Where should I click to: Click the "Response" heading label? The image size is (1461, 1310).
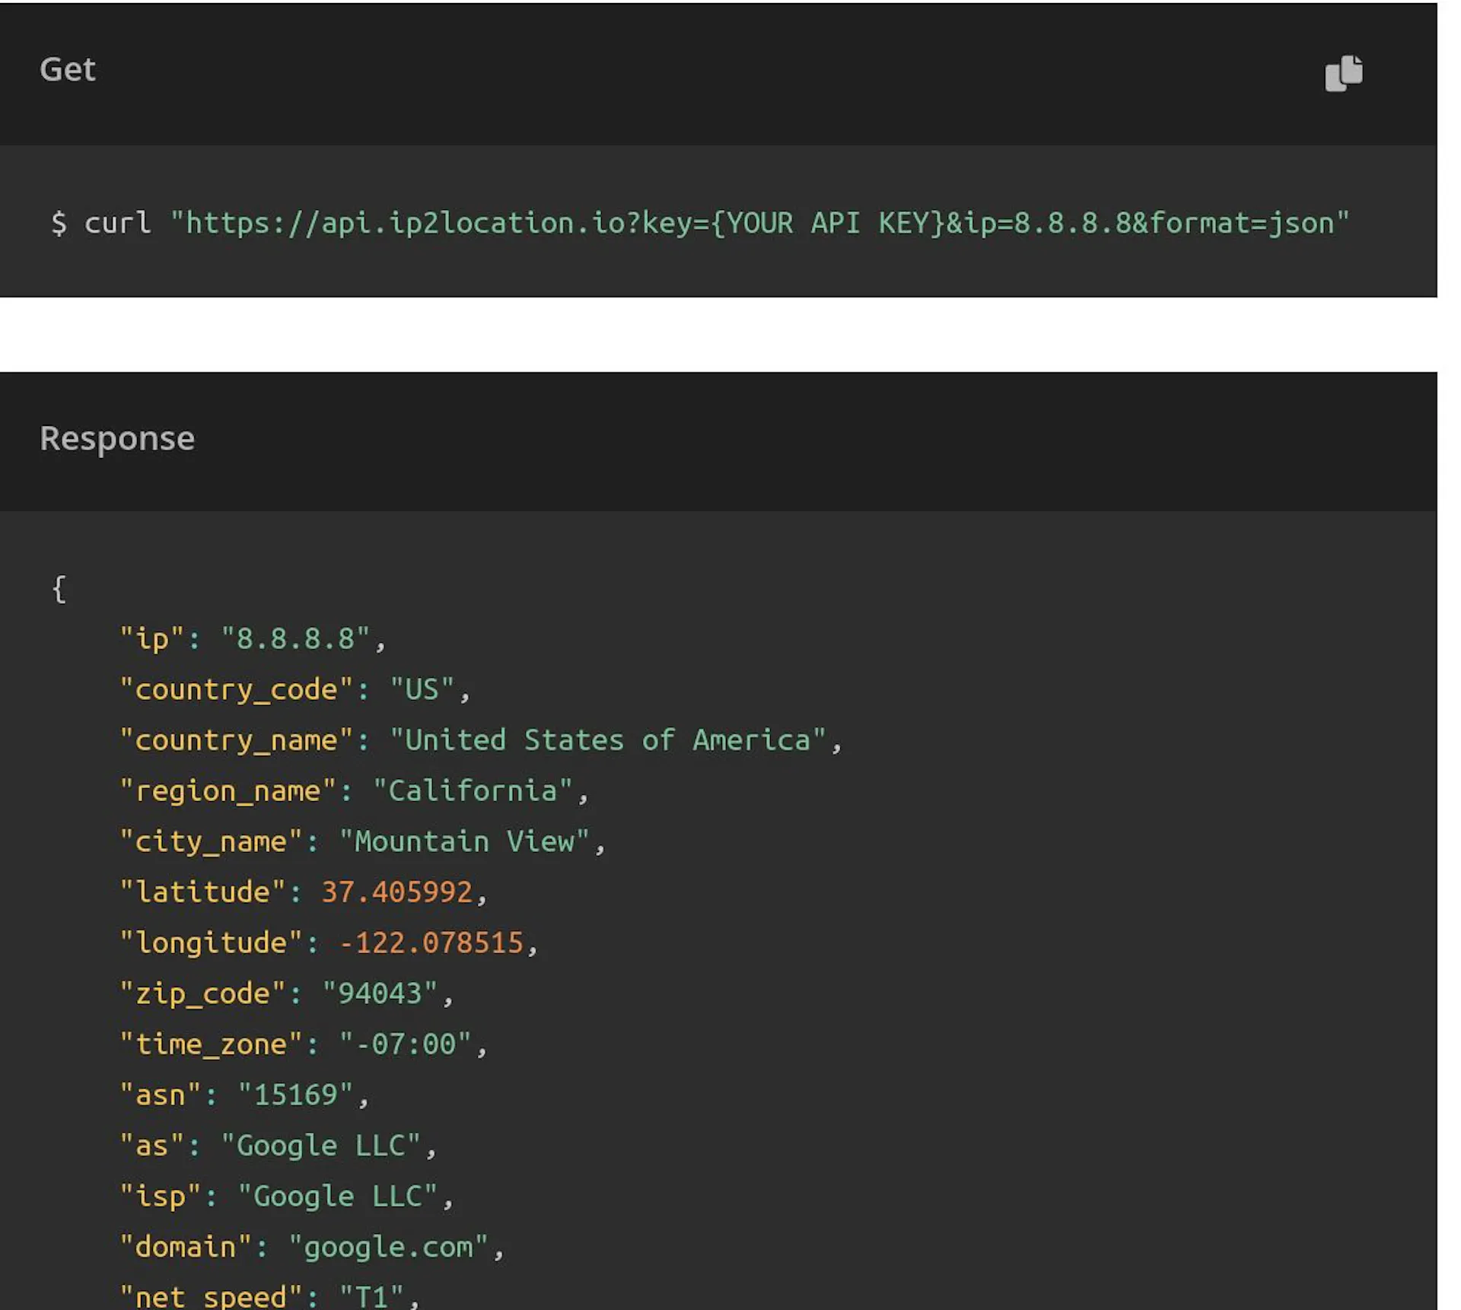(x=117, y=439)
